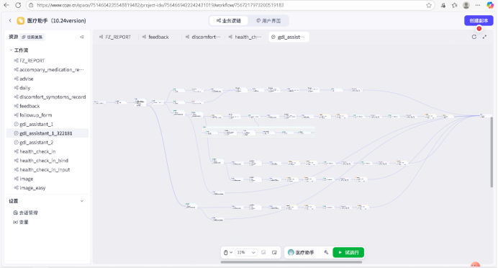498x268 pixels.
Task: Select gdl_assistant_1_322181 in sidebar
Action: click(47, 133)
